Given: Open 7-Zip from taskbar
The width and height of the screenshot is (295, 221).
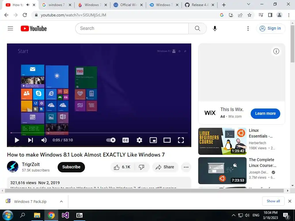Looking at the screenshot, I should (80, 215).
